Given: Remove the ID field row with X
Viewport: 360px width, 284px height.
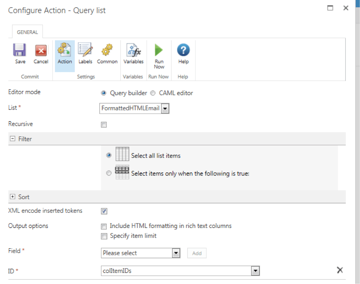Looking at the screenshot, I should [340, 270].
